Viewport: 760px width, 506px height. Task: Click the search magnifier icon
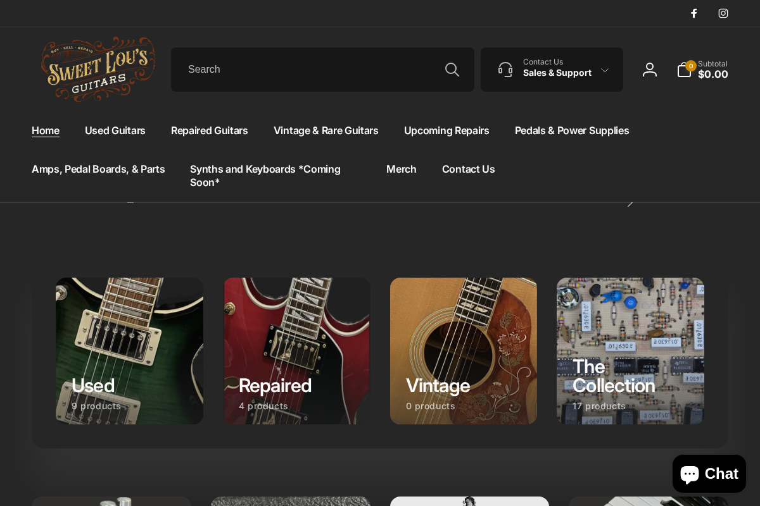[452, 70]
